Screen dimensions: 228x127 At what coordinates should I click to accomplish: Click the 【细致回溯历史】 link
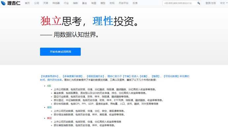point(95,76)
